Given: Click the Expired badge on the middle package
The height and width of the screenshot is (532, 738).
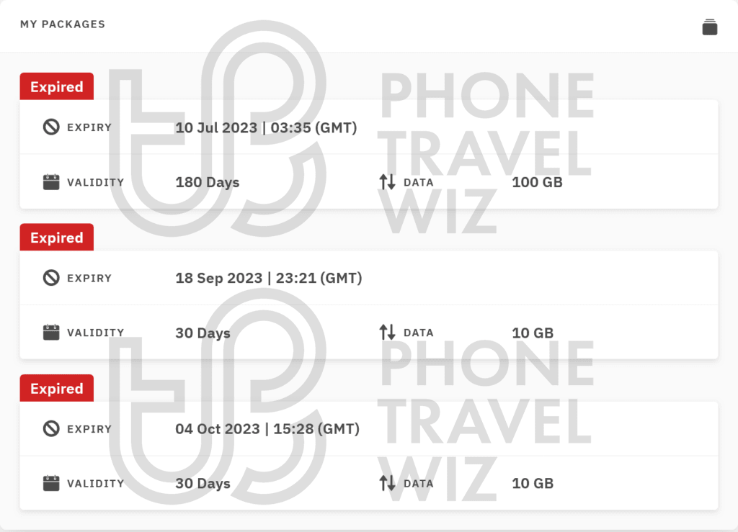Looking at the screenshot, I should click(56, 237).
